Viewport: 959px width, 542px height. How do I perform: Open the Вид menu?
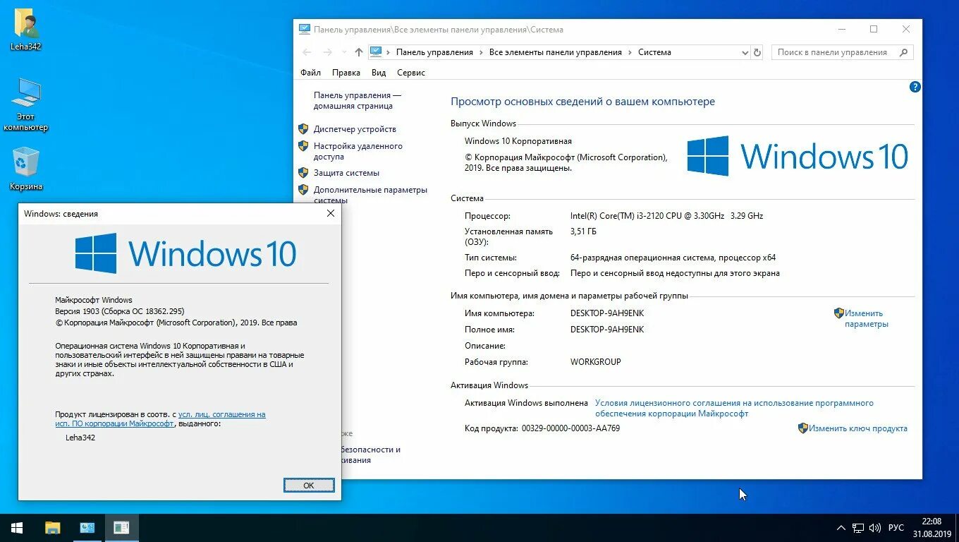379,73
